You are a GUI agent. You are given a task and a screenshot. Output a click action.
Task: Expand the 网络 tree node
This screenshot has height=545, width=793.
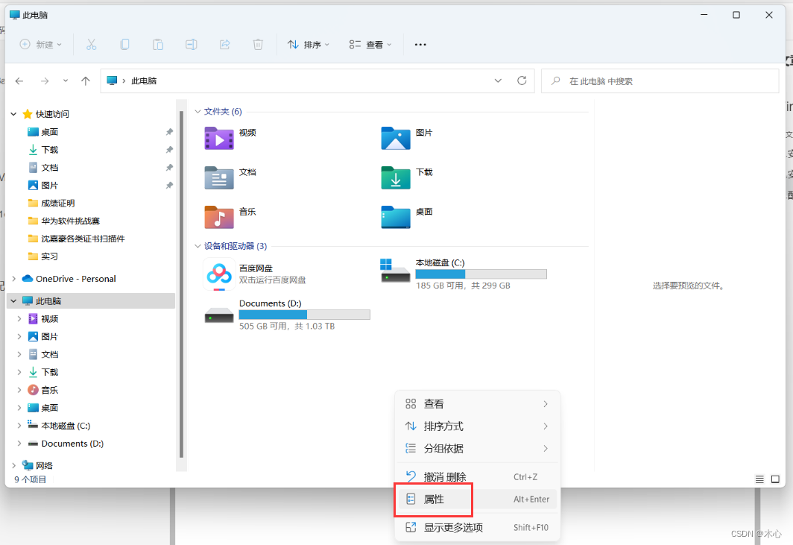(13, 465)
